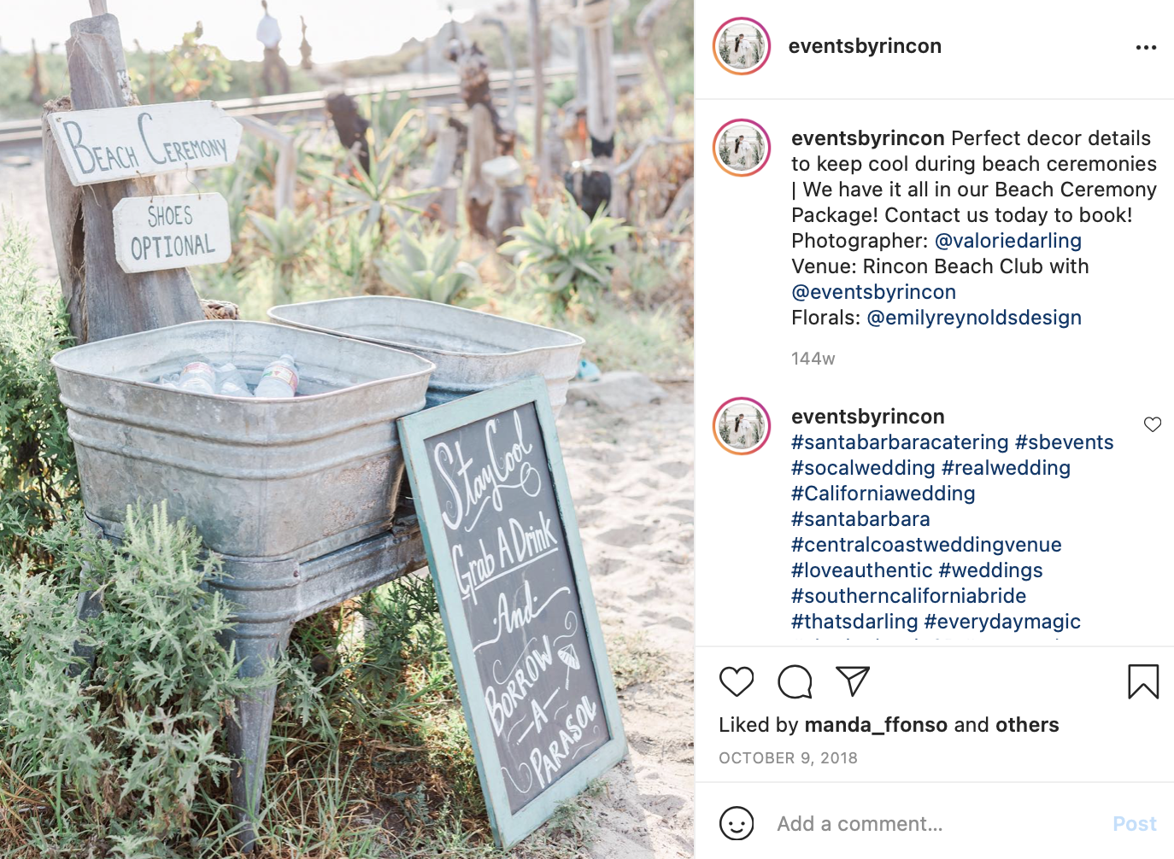
Task: Open the emoji picker smiley icon
Action: tap(737, 824)
